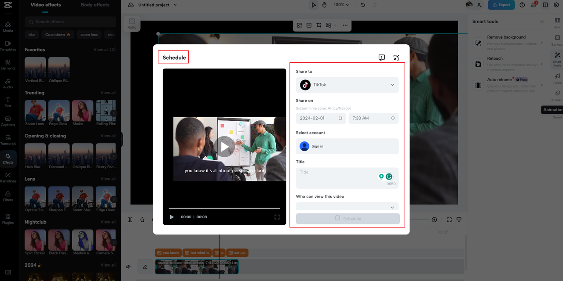Expand Who can view this video dropdown
The height and width of the screenshot is (281, 563).
point(347,207)
